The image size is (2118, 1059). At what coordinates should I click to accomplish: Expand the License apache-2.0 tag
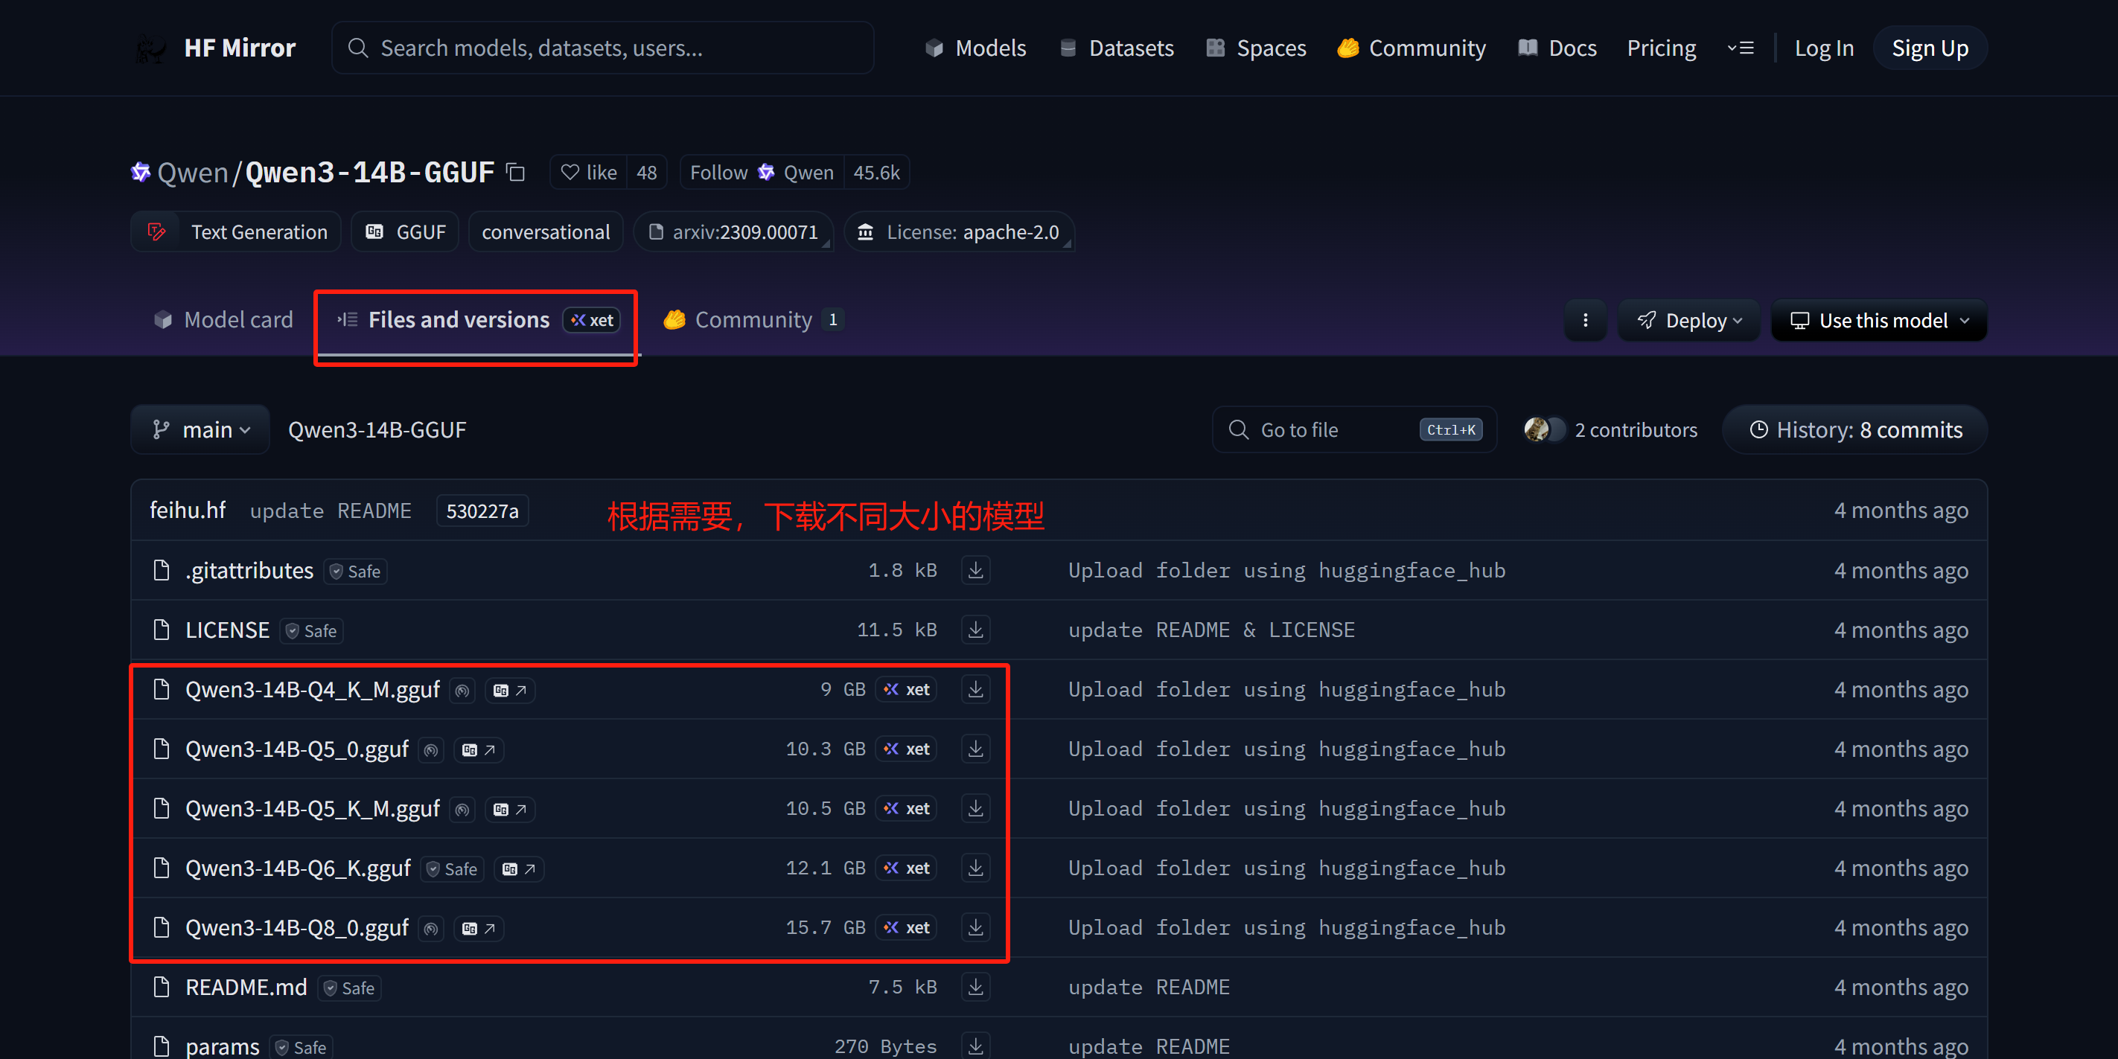pyautogui.click(x=959, y=233)
